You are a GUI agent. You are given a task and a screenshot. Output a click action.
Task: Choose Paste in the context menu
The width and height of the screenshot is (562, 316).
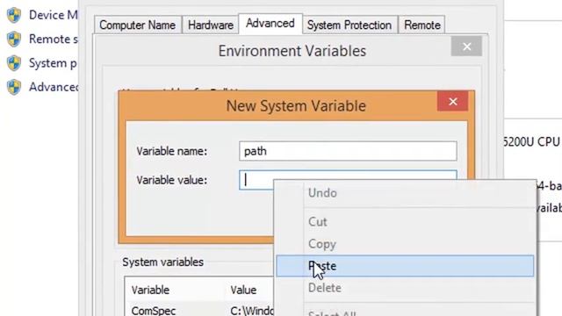(405, 266)
